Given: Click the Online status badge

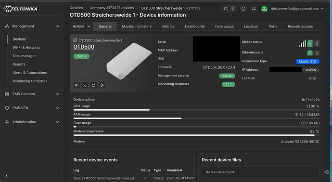Looking at the screenshot, I should point(81,56).
